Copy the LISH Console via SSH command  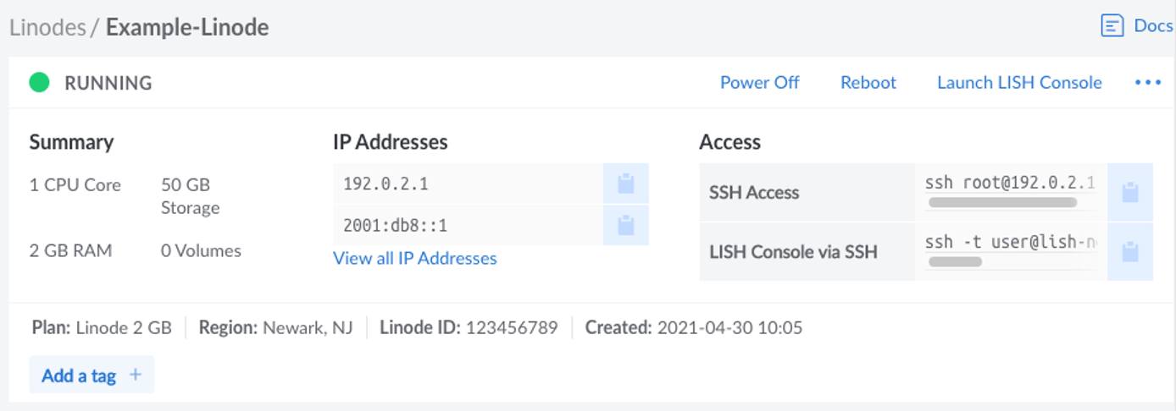[1129, 252]
